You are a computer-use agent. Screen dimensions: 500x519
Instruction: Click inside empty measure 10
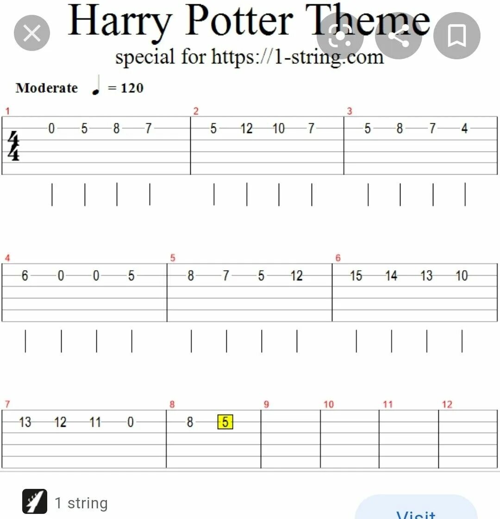[350, 439]
